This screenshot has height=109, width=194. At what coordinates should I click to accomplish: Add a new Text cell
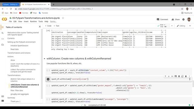(x=56, y=26)
